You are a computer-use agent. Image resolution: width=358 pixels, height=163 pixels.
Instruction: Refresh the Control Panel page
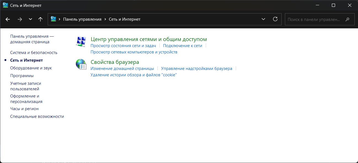(x=275, y=19)
